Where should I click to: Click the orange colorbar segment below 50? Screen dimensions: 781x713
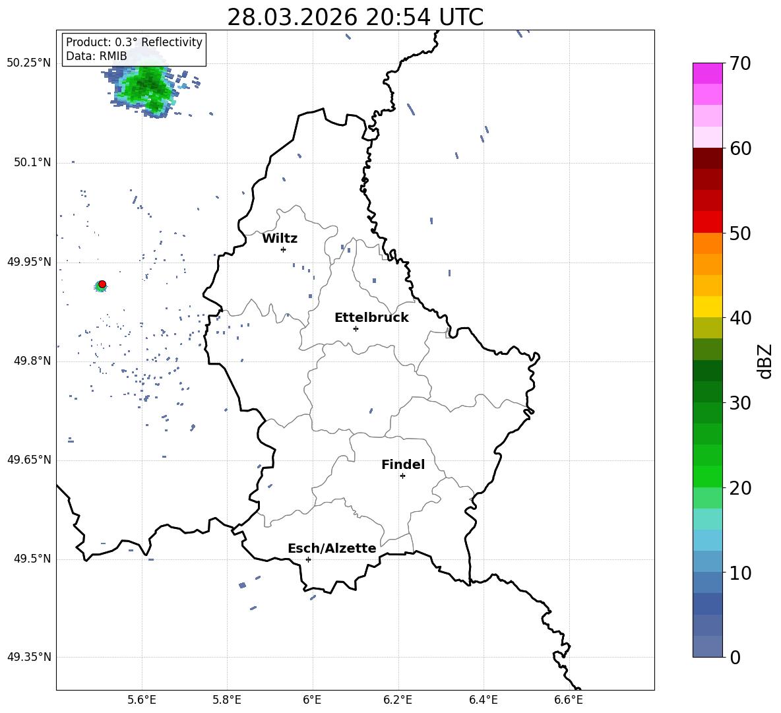coord(708,243)
